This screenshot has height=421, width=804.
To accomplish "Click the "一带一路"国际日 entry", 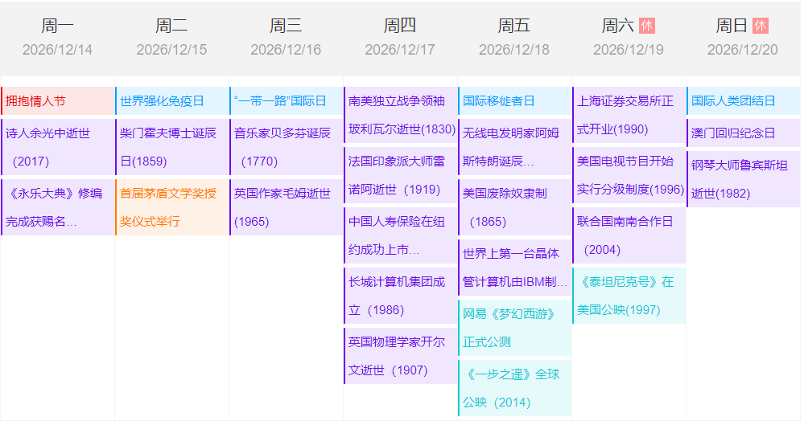I will coord(287,101).
